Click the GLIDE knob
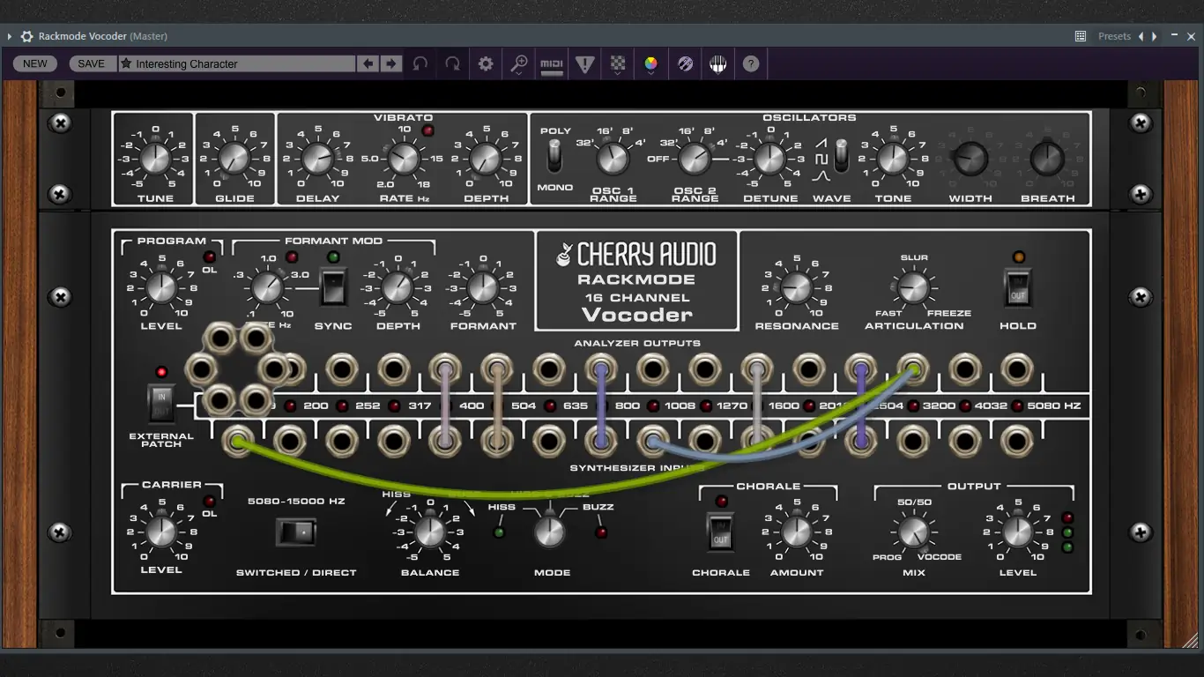Viewport: 1204px width, 677px height. click(234, 159)
